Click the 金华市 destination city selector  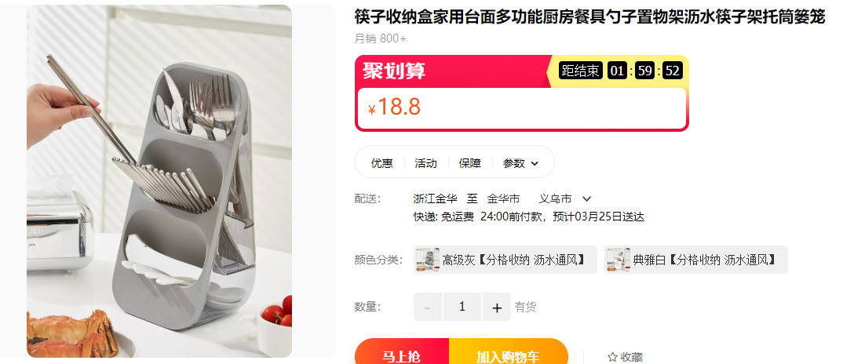(x=503, y=199)
